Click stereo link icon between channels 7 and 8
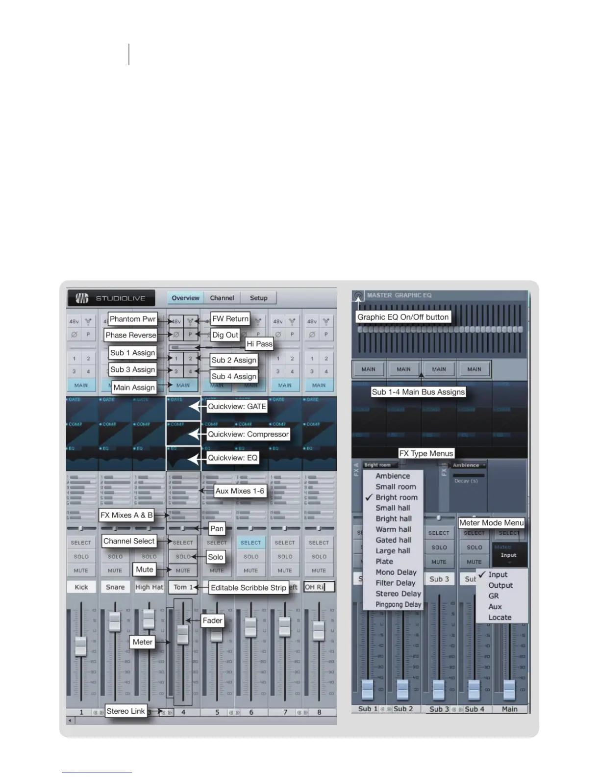This screenshot has width=600, height=777. point(302,712)
